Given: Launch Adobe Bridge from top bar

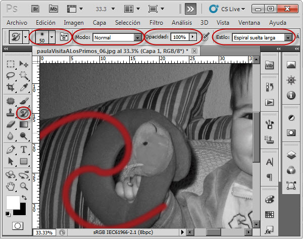Looking at the screenshot, I should point(35,9).
